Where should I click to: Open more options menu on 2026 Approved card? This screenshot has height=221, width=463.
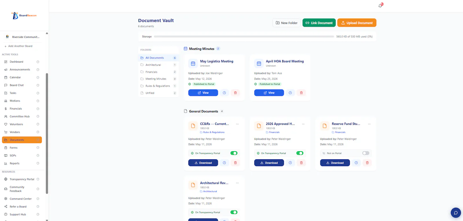click(303, 124)
